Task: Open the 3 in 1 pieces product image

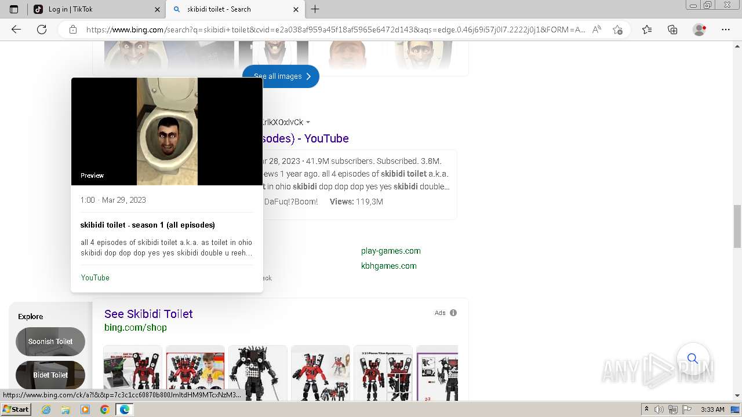Action: point(383,373)
